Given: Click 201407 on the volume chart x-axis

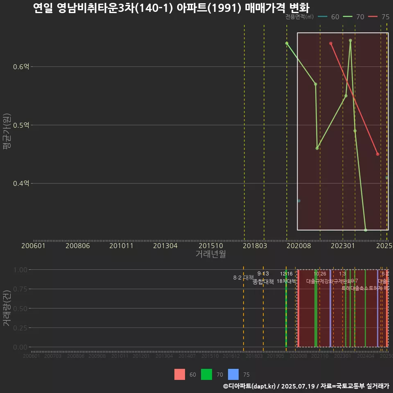Looking at the screenshot, I should [x=187, y=356].
